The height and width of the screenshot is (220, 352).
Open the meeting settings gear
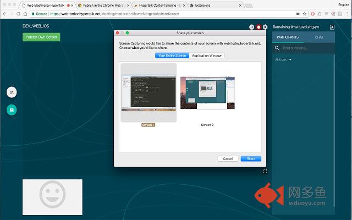click(x=265, y=27)
